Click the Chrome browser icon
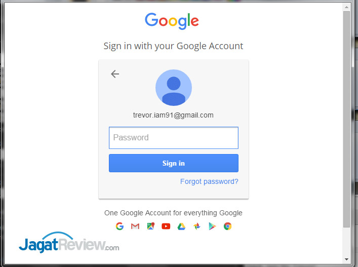This screenshot has height=267, width=358. 228,226
